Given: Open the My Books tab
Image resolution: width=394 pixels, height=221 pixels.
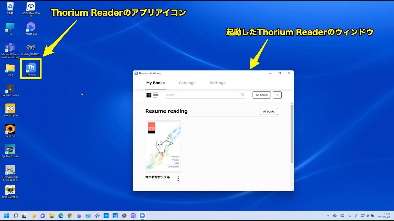Looking at the screenshot, I should tap(155, 83).
